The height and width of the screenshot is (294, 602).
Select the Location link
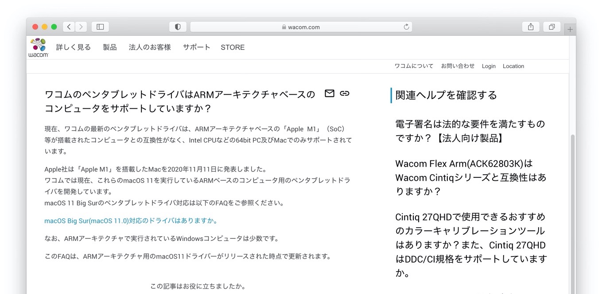(x=513, y=66)
